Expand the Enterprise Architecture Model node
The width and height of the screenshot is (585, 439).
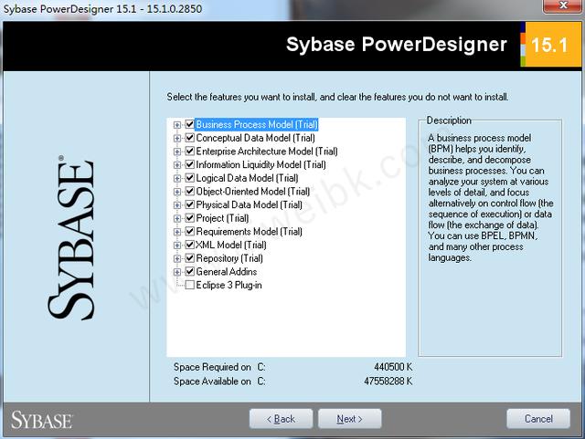177,152
